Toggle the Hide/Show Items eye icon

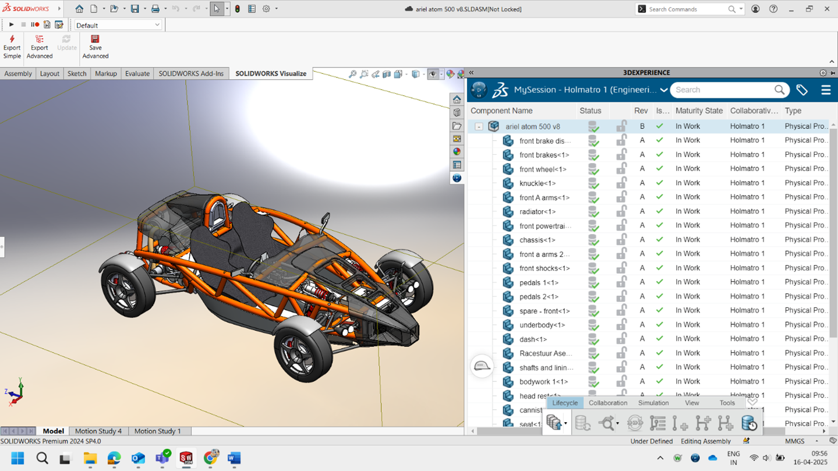tap(433, 74)
